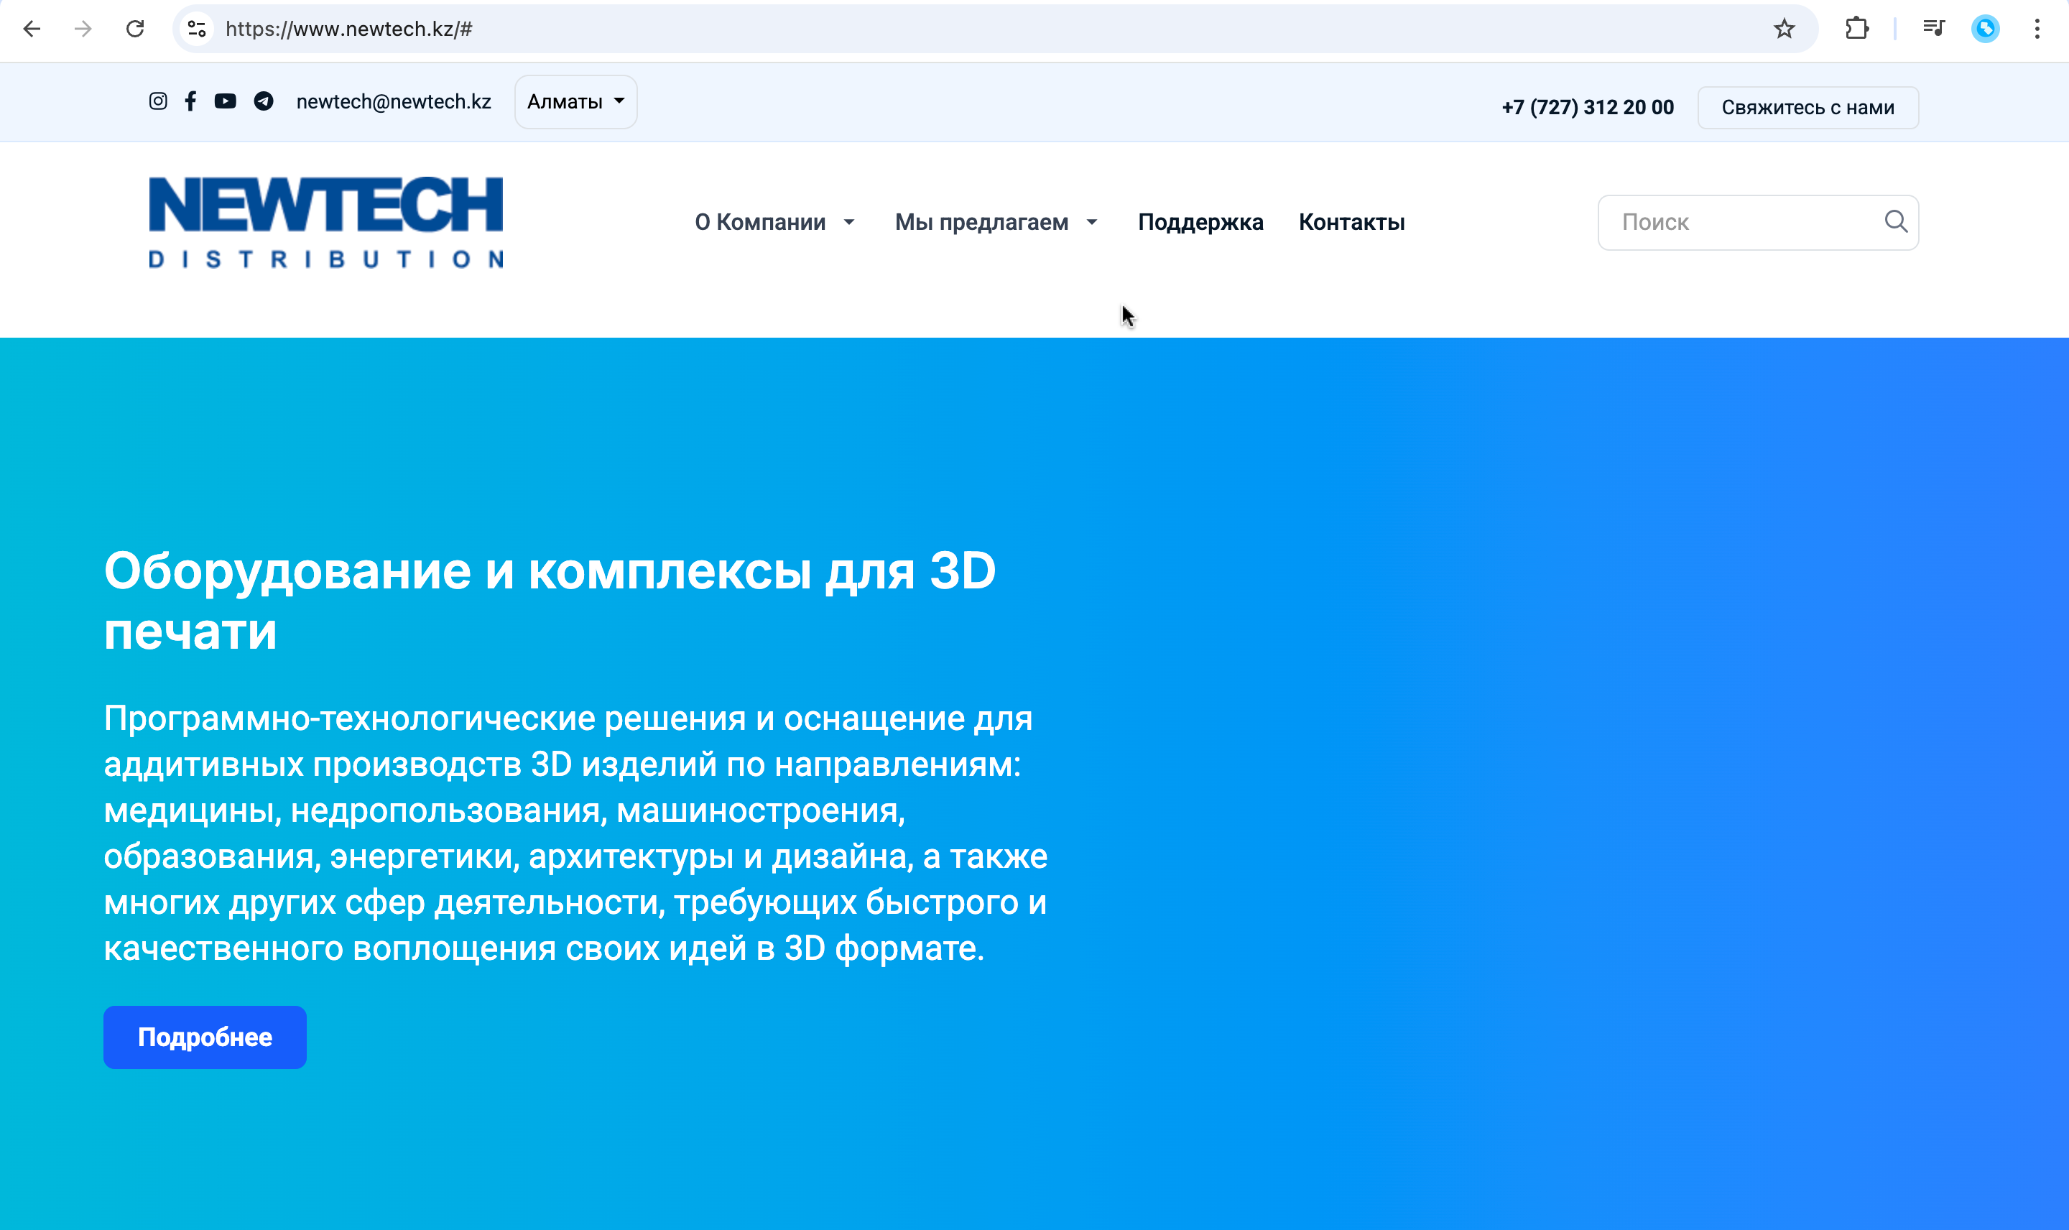Viewport: 2069px width, 1230px height.
Task: Click the search magnifier icon
Action: (1895, 221)
